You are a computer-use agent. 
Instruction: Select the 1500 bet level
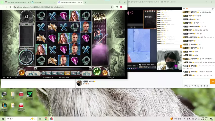click(x=74, y=73)
